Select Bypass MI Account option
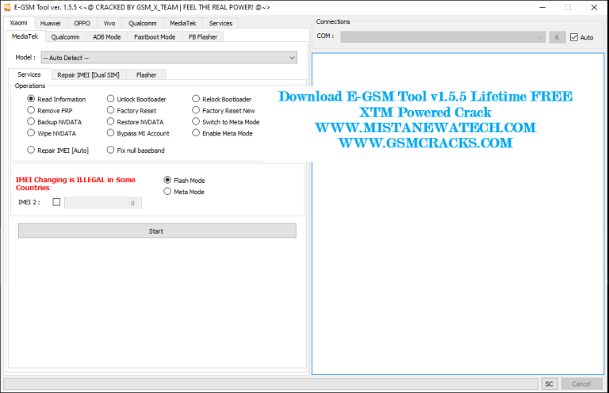 (x=111, y=134)
